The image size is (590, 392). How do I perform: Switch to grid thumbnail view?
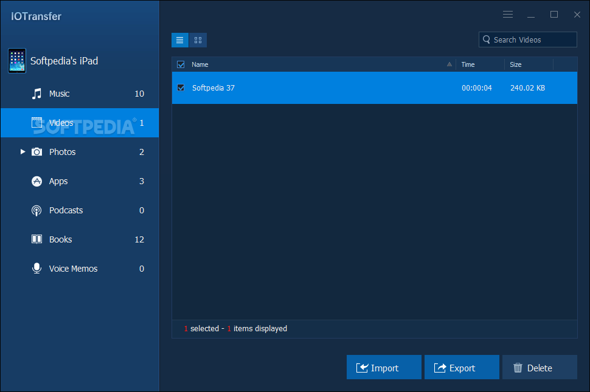(x=198, y=40)
